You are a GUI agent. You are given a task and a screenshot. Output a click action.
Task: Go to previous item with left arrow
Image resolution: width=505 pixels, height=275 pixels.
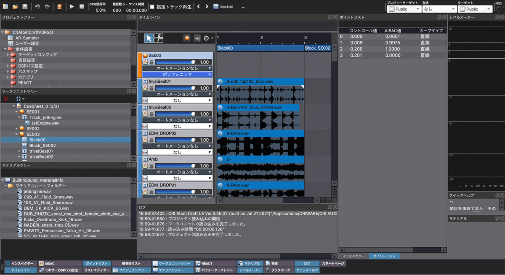point(198,7)
